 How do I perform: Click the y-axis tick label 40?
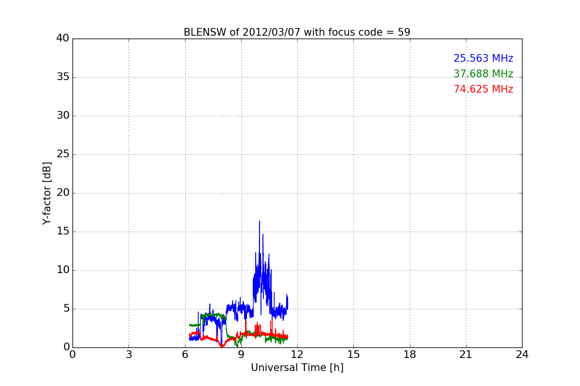pos(63,39)
